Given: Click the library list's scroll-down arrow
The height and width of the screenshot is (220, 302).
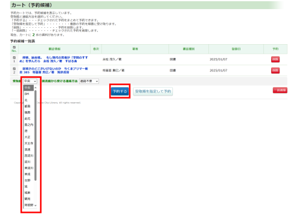Looking at the screenshot, I should (36, 205).
